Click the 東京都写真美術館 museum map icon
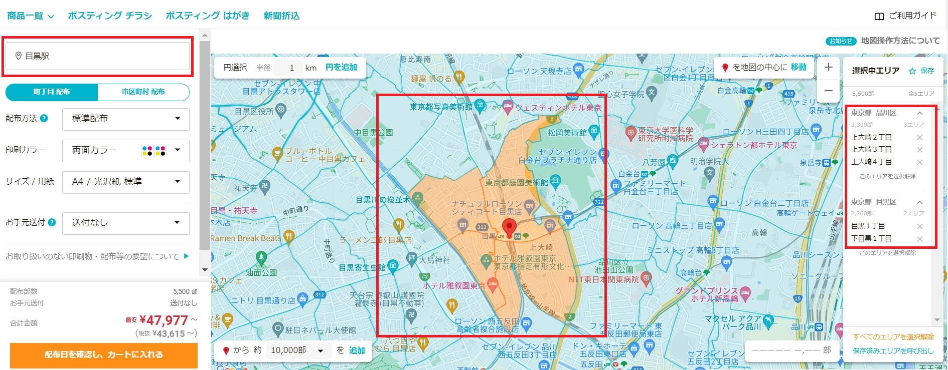Image resolution: width=948 pixels, height=370 pixels. click(x=480, y=105)
